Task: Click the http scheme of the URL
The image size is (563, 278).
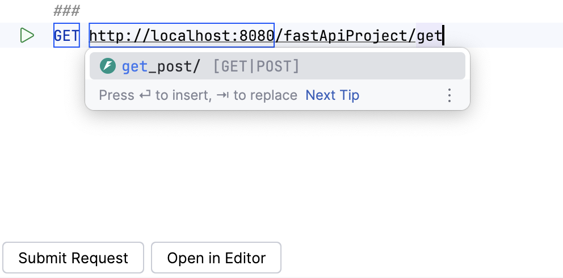Action: [x=103, y=35]
